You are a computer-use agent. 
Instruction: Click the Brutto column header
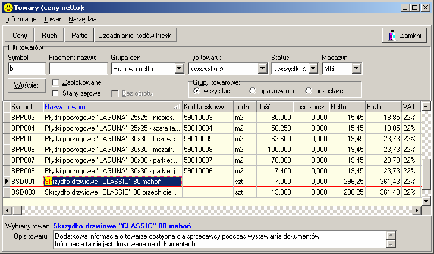[383, 107]
